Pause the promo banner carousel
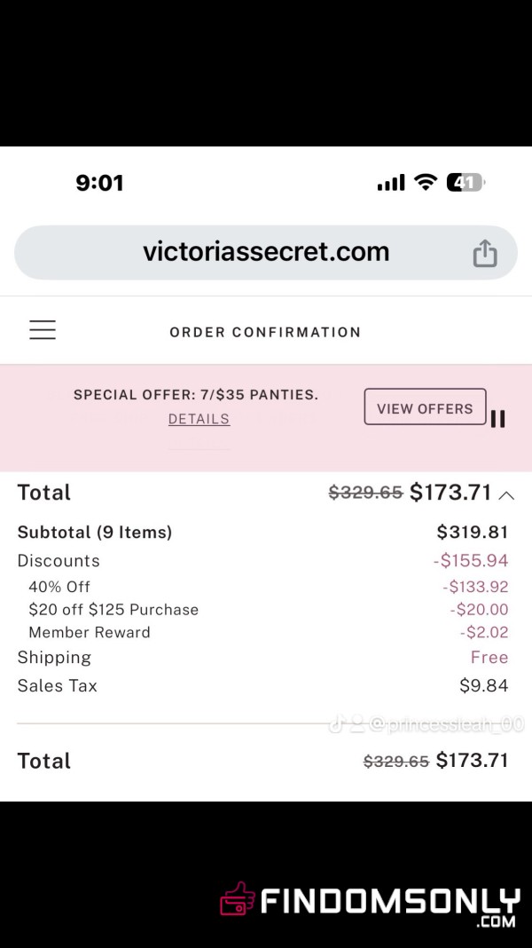This screenshot has width=532, height=948. point(497,419)
